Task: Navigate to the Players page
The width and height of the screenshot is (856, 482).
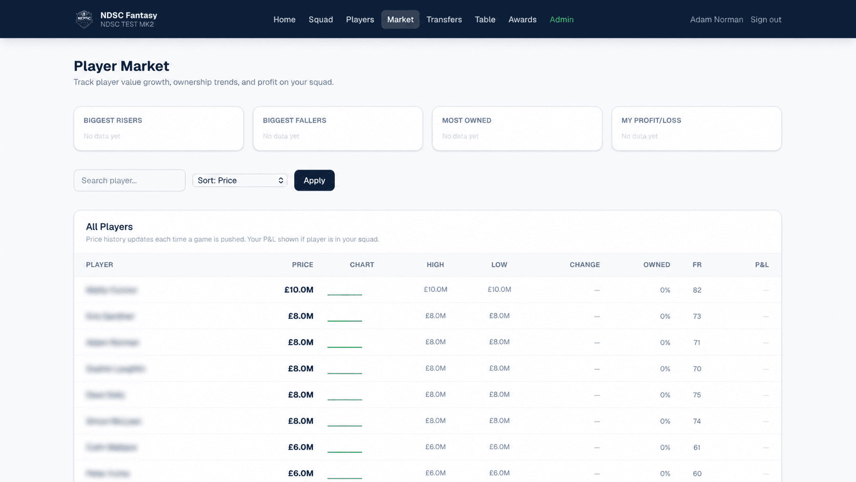Action: pos(360,19)
